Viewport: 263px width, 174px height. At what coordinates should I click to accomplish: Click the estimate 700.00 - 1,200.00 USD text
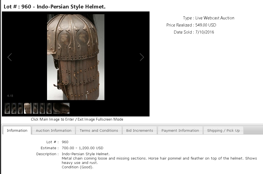83,148
